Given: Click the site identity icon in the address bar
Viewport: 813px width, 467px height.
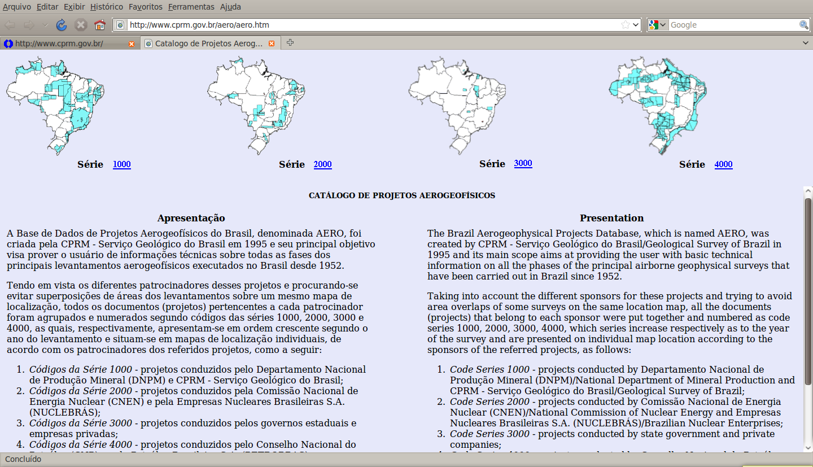Looking at the screenshot, I should pyautogui.click(x=120, y=25).
